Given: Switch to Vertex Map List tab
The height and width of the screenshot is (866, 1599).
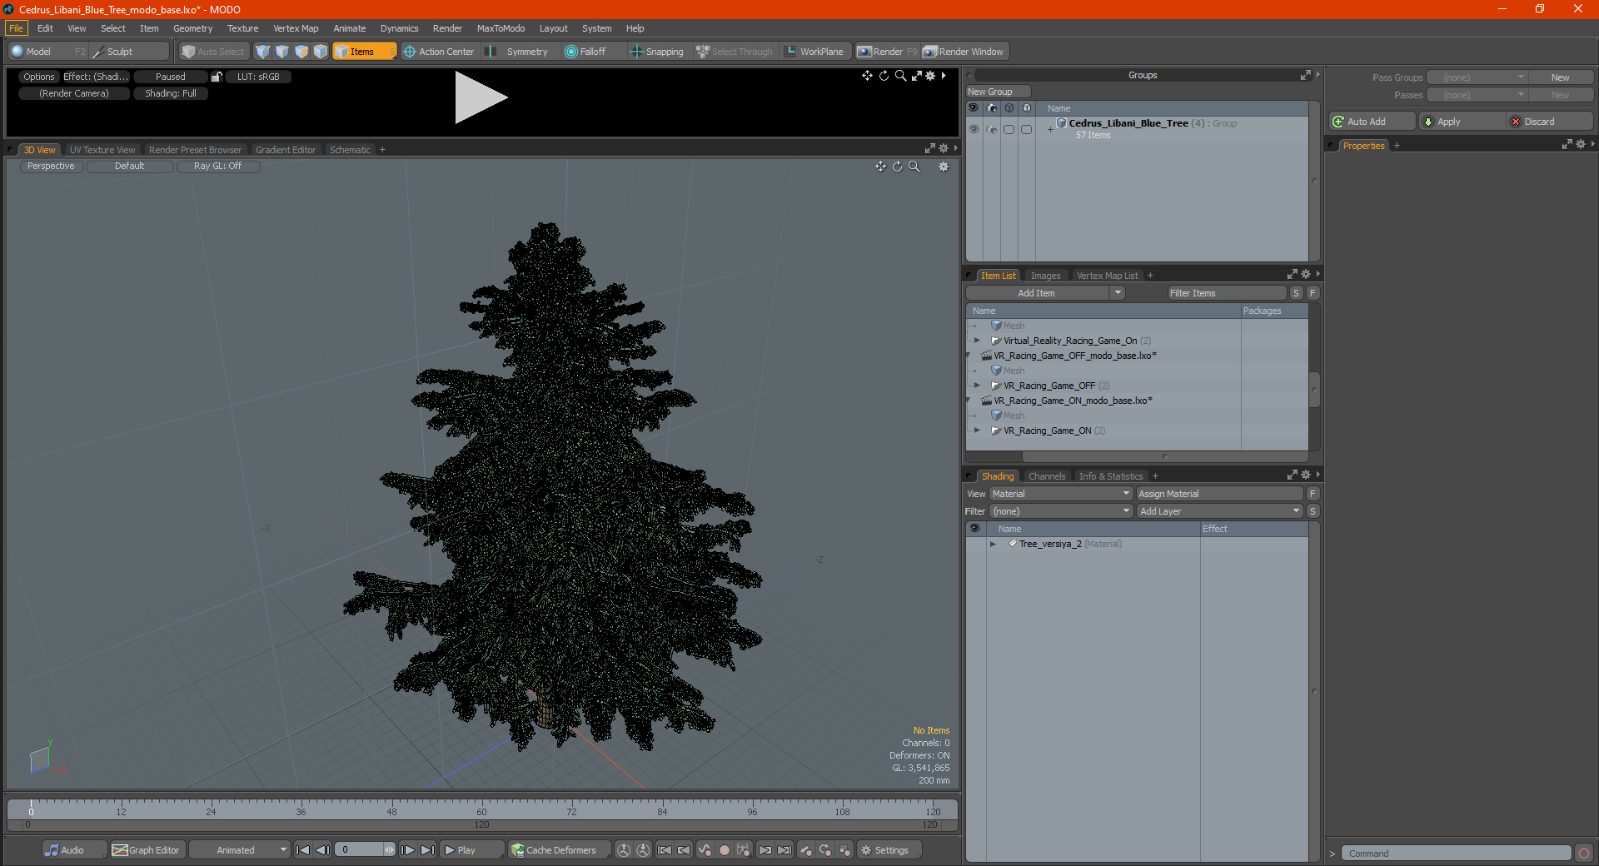Looking at the screenshot, I should pos(1107,276).
